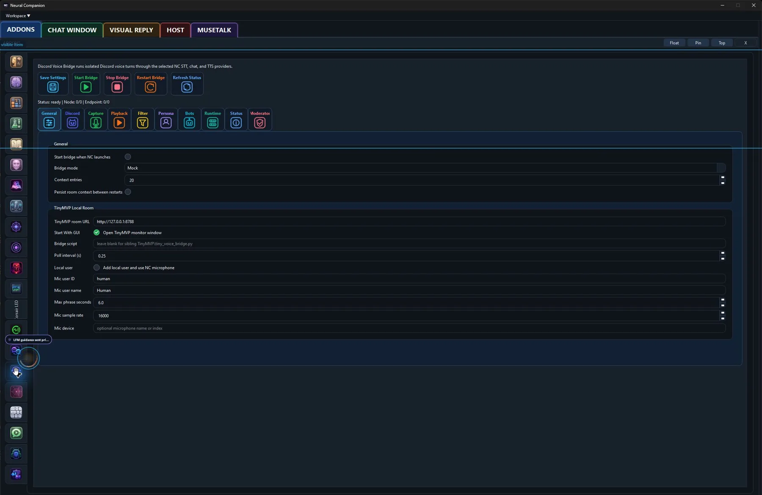
Task: Click the TinyMVP room URL field
Action: coord(409,222)
